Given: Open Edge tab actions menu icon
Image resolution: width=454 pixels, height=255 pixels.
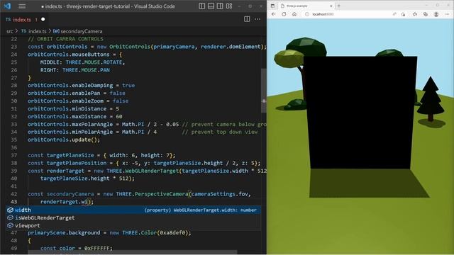Looking at the screenshot, I should (x=272, y=6).
